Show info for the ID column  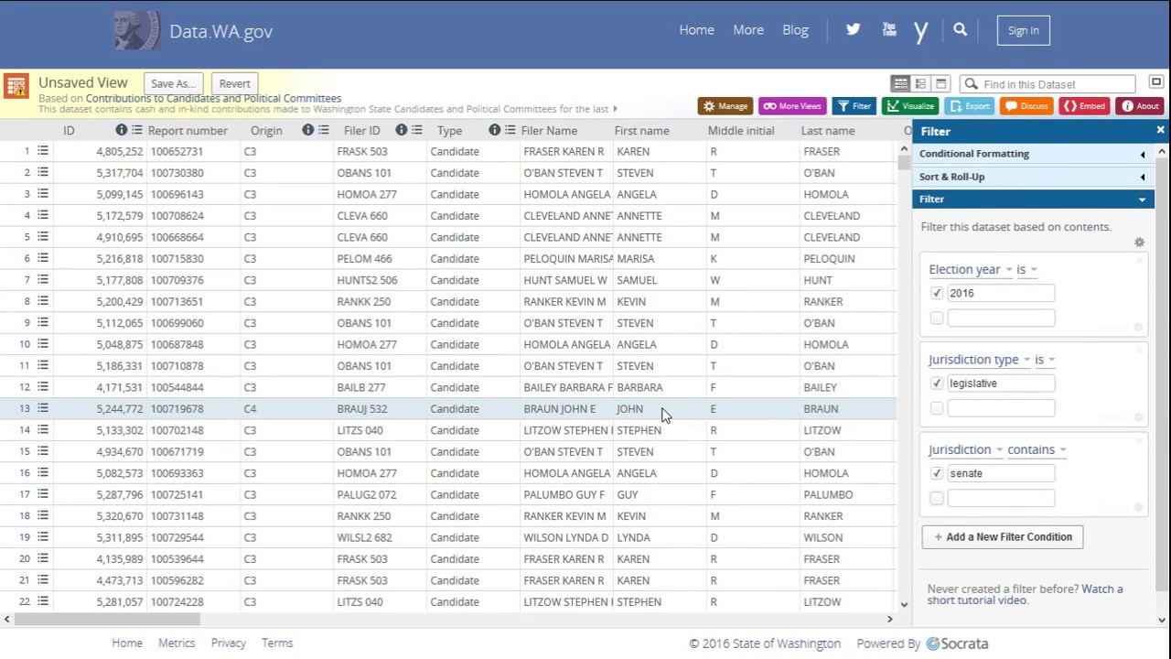[121, 130]
